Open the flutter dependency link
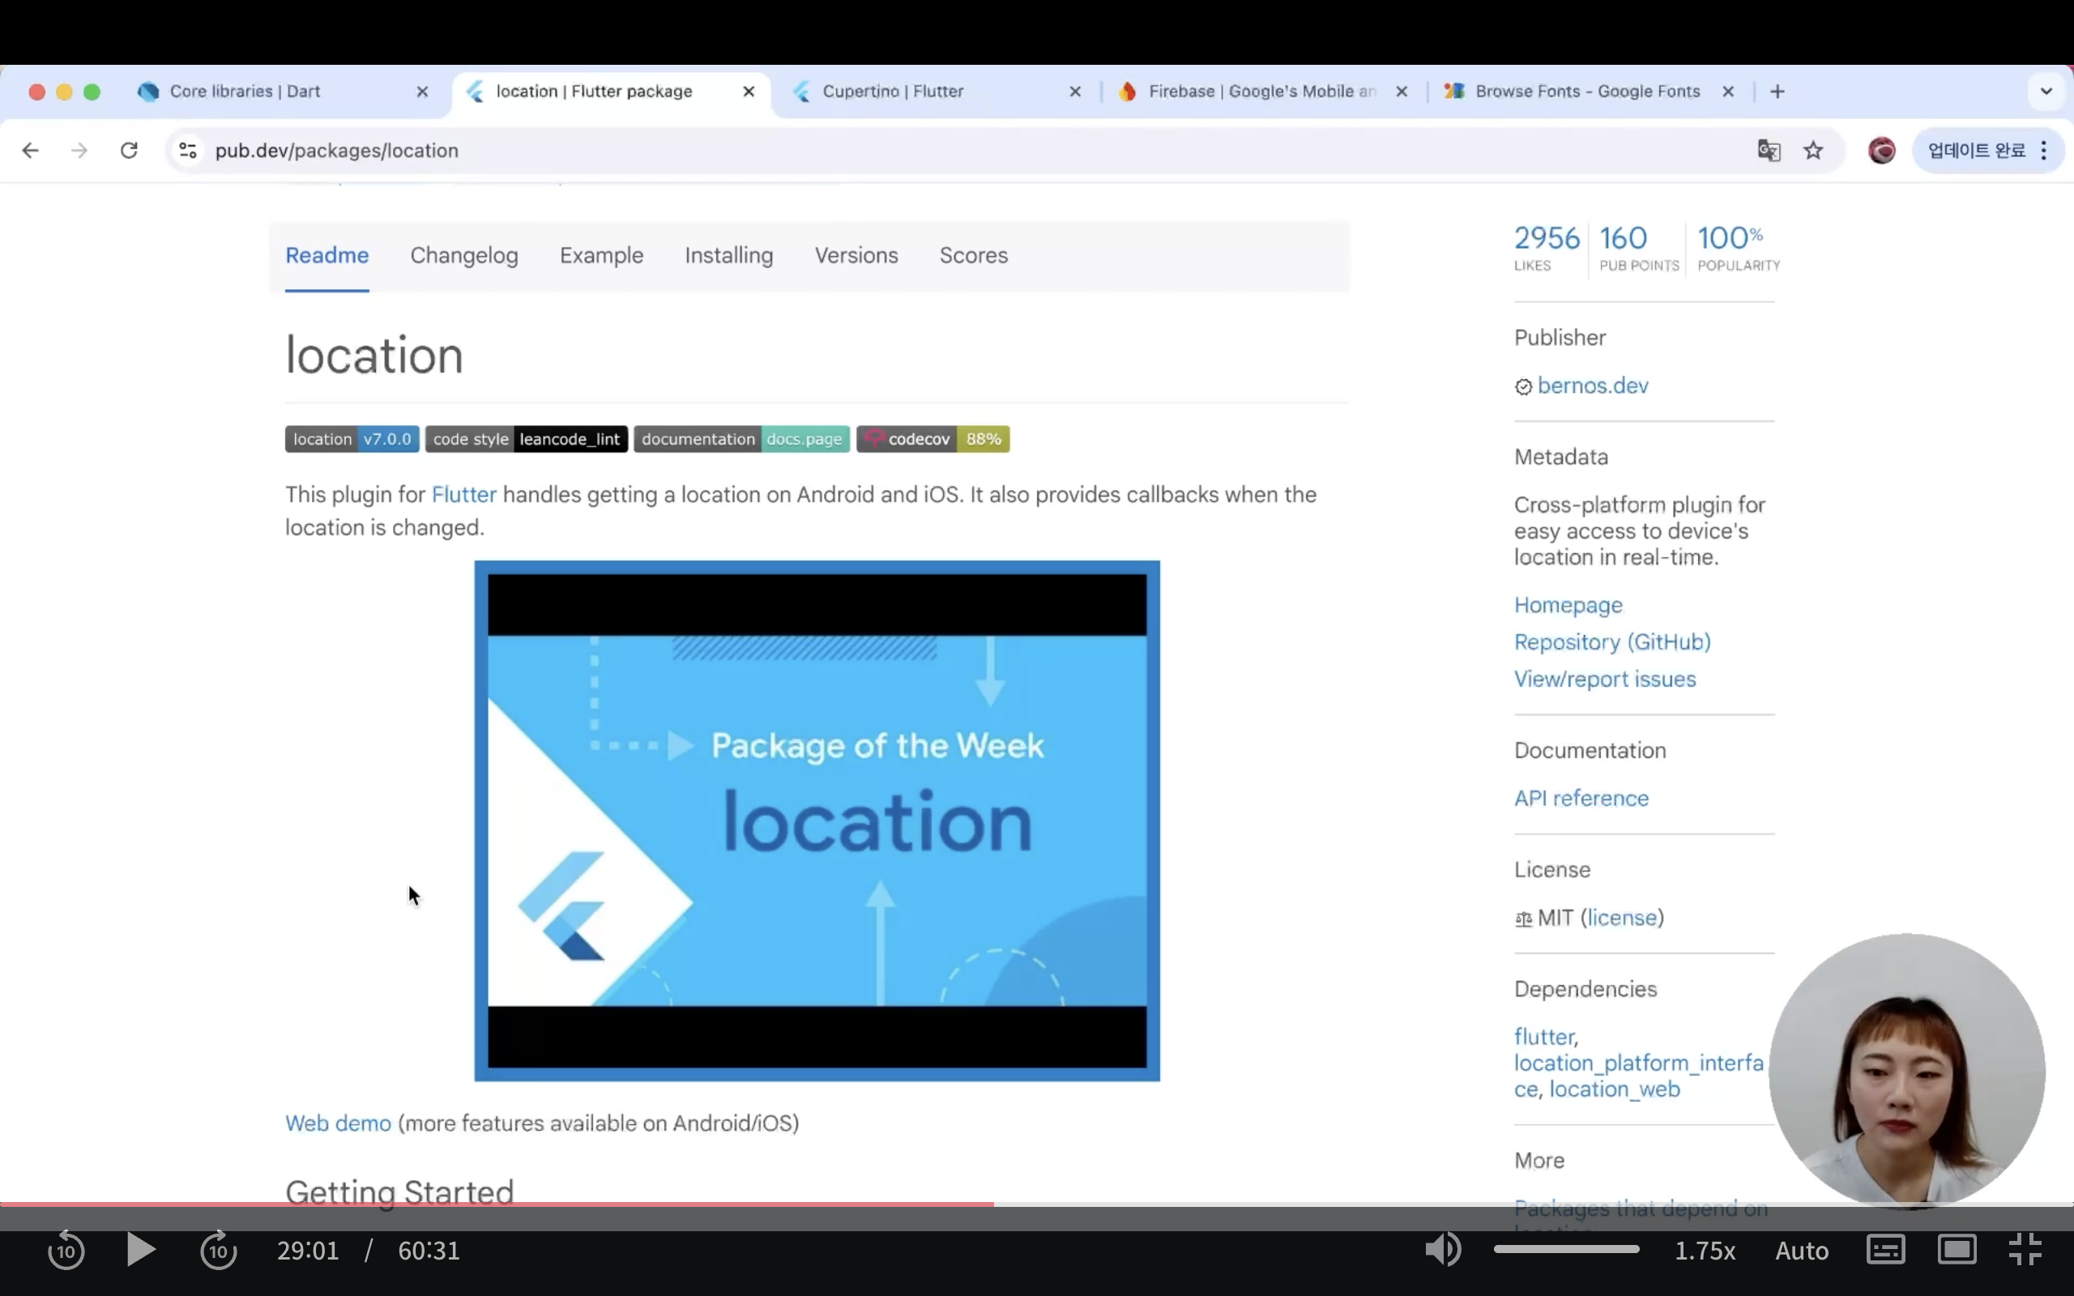The height and width of the screenshot is (1296, 2074). point(1544,1037)
